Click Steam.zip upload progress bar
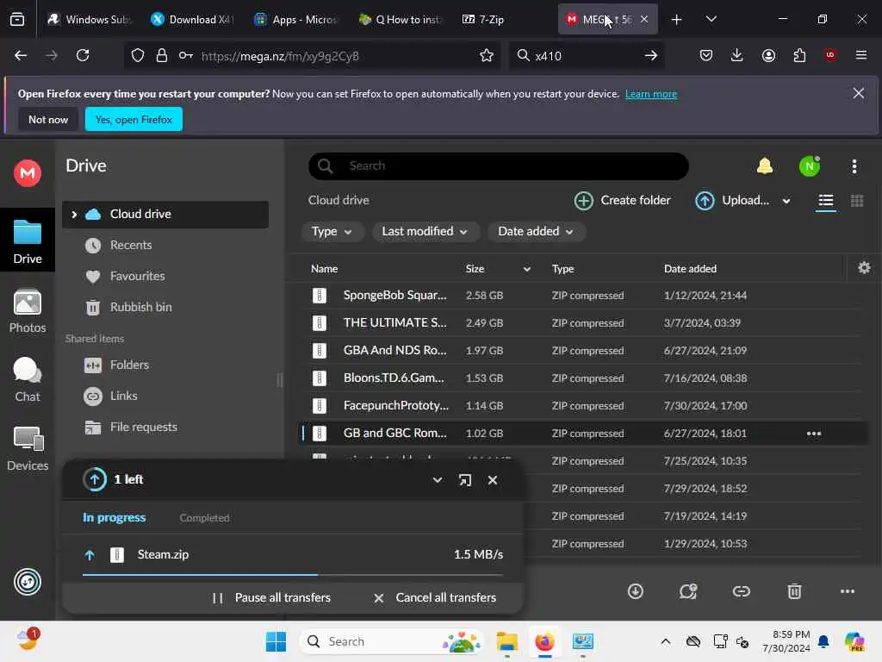 coord(293,575)
